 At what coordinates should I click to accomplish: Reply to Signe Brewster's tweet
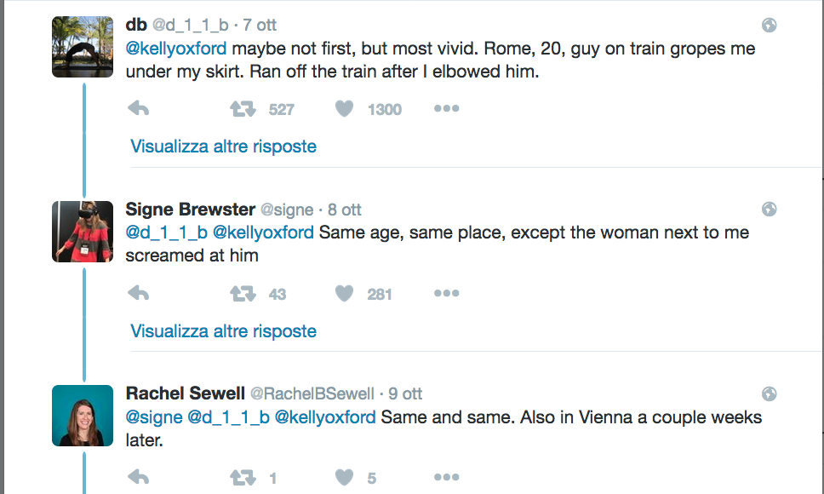tap(139, 294)
